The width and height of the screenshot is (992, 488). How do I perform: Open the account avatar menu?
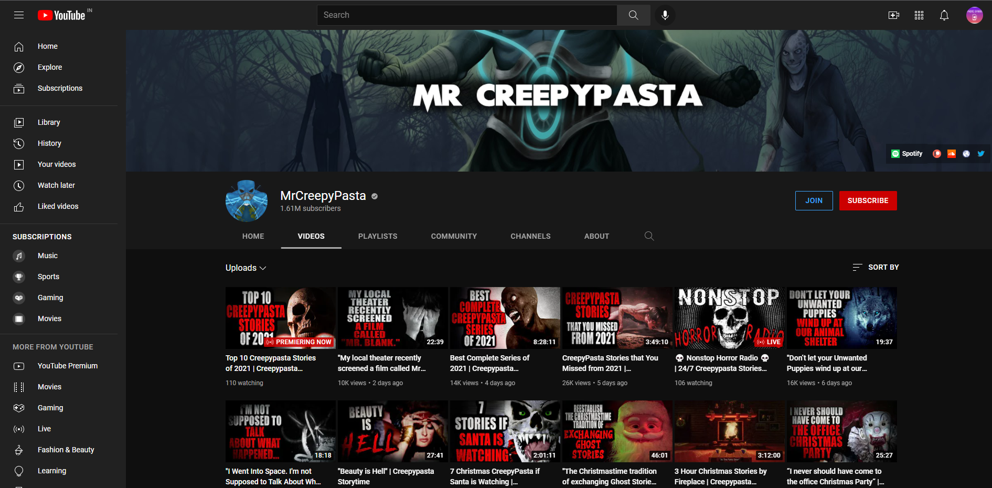(x=975, y=15)
